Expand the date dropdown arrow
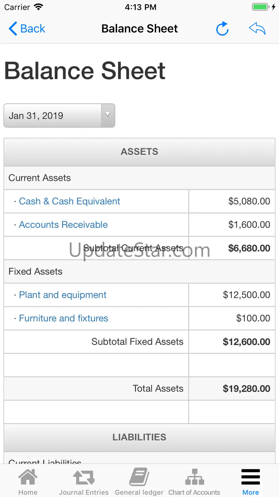The image size is (279, 497). 107,115
